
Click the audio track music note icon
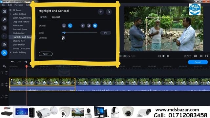coord(2,96)
